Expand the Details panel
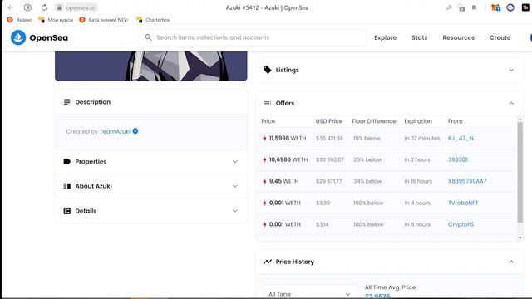Screen dimensions: 532x299 234,211
